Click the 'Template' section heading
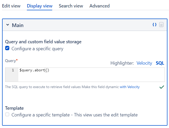 click(14, 108)
